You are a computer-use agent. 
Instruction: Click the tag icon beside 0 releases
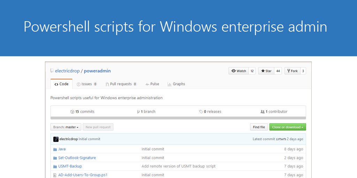coord(201,112)
